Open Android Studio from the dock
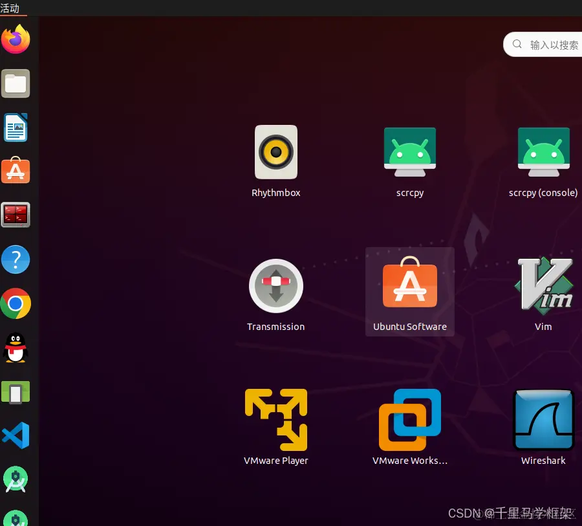582x526 pixels. (16, 479)
